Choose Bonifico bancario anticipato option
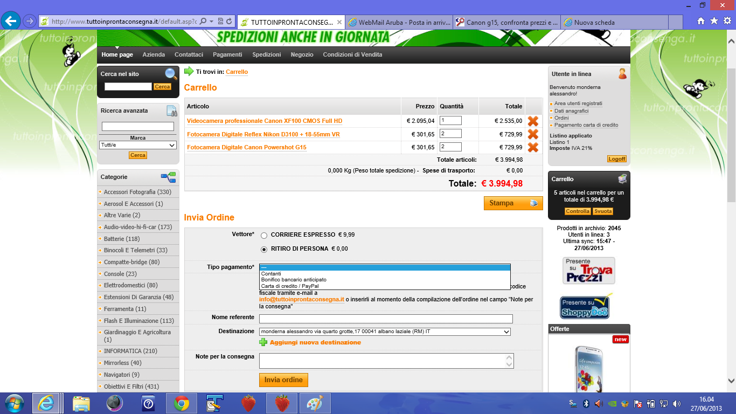 coord(385,280)
